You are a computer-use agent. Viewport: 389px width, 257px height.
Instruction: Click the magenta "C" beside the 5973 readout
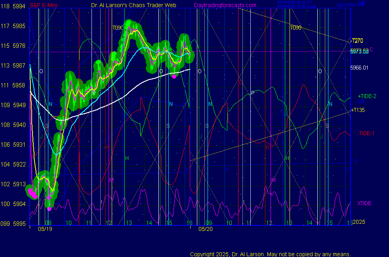tap(371, 49)
